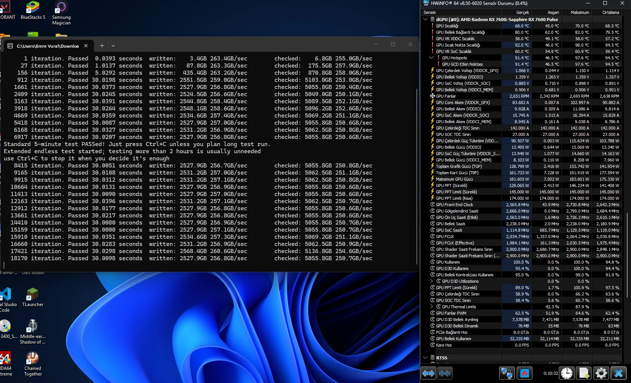The height and width of the screenshot is (383, 631).
Task: Click the shrink-columns arrows button in HWiNFO
Action: (445, 373)
